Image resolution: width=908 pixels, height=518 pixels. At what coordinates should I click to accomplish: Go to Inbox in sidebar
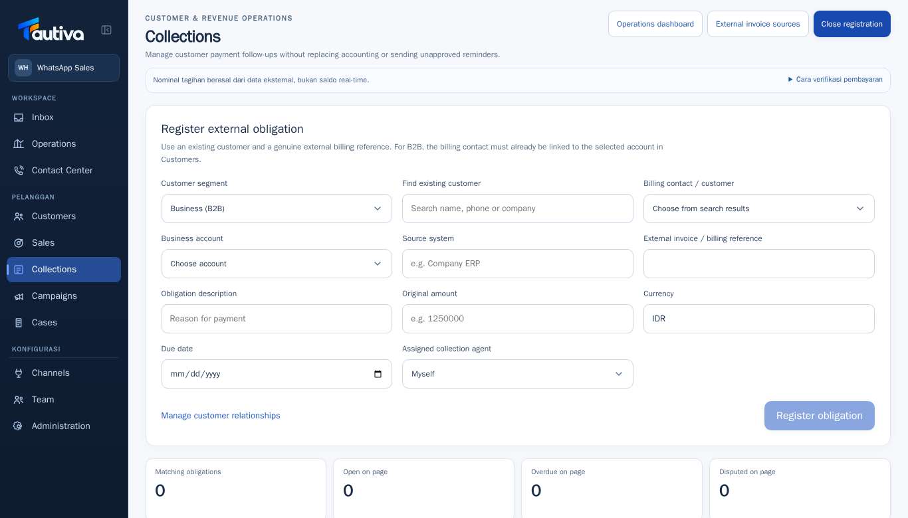64,118
